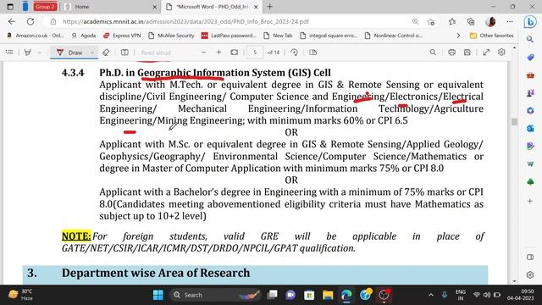Refresh the current page

point(30,21)
